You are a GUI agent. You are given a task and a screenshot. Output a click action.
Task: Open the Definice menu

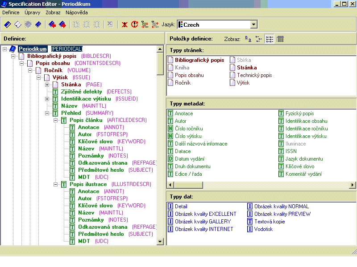point(11,12)
